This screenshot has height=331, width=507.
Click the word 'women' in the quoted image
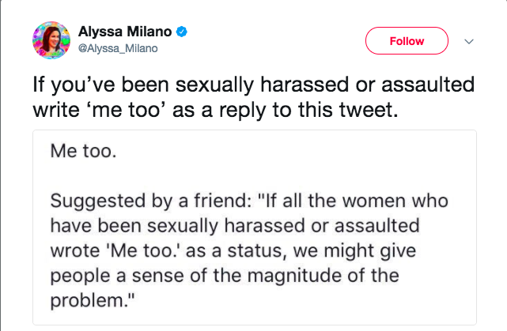(x=374, y=201)
